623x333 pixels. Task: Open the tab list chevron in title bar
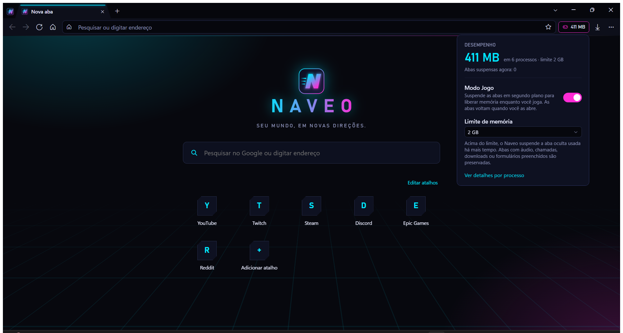[x=555, y=10]
